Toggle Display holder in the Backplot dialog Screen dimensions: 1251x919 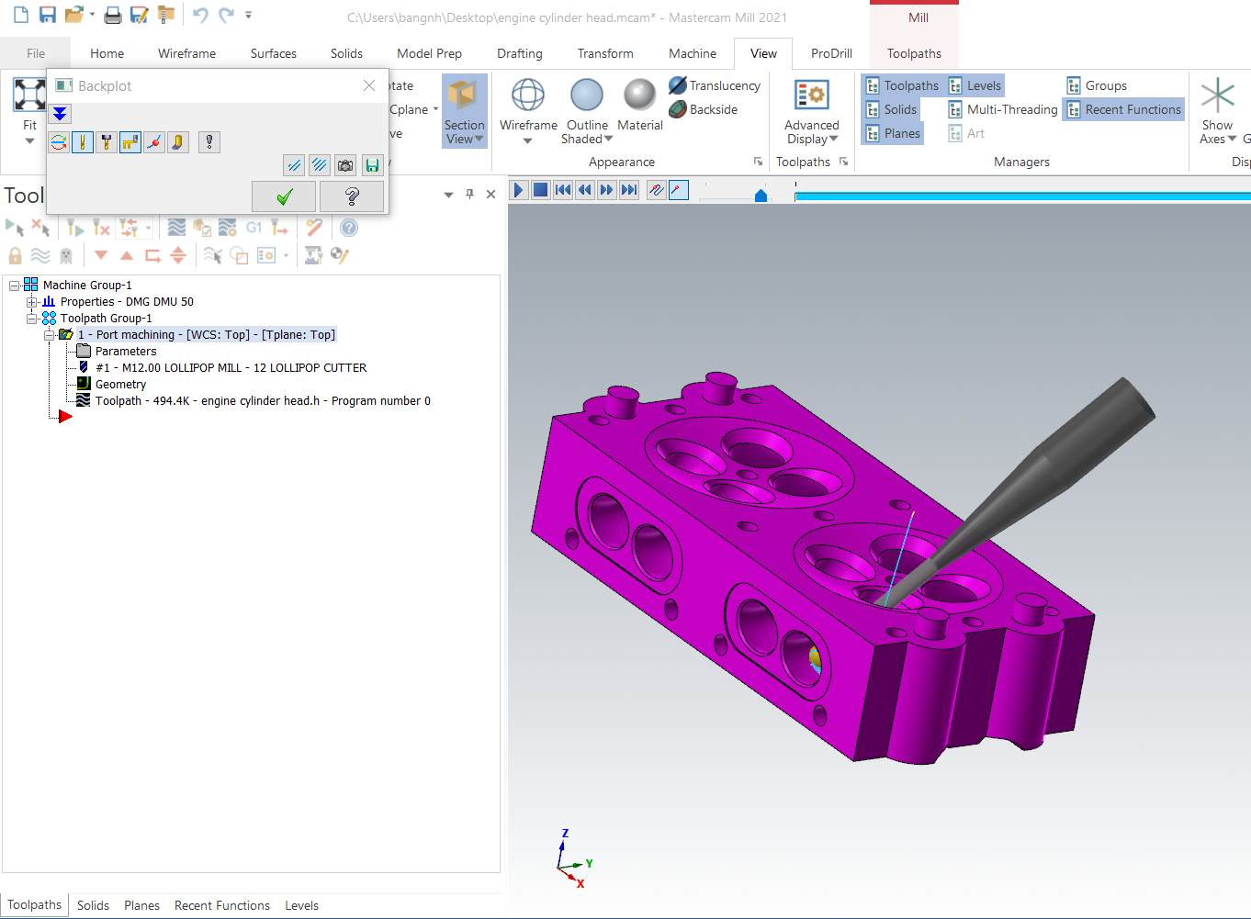click(107, 142)
